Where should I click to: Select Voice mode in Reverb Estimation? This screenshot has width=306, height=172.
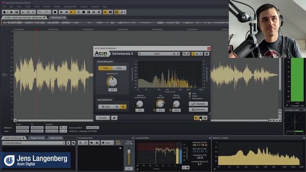pos(105,68)
